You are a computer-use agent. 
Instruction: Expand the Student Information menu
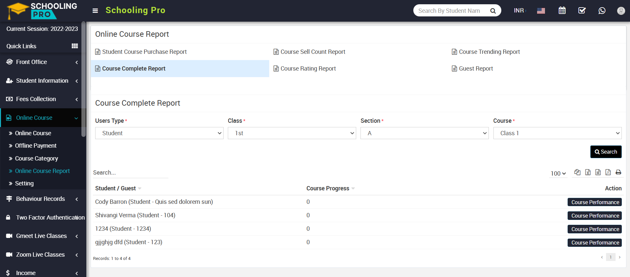(43, 81)
